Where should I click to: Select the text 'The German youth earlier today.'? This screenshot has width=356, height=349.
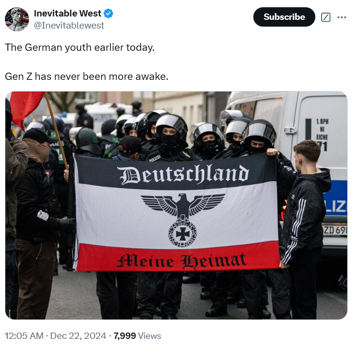[80, 47]
